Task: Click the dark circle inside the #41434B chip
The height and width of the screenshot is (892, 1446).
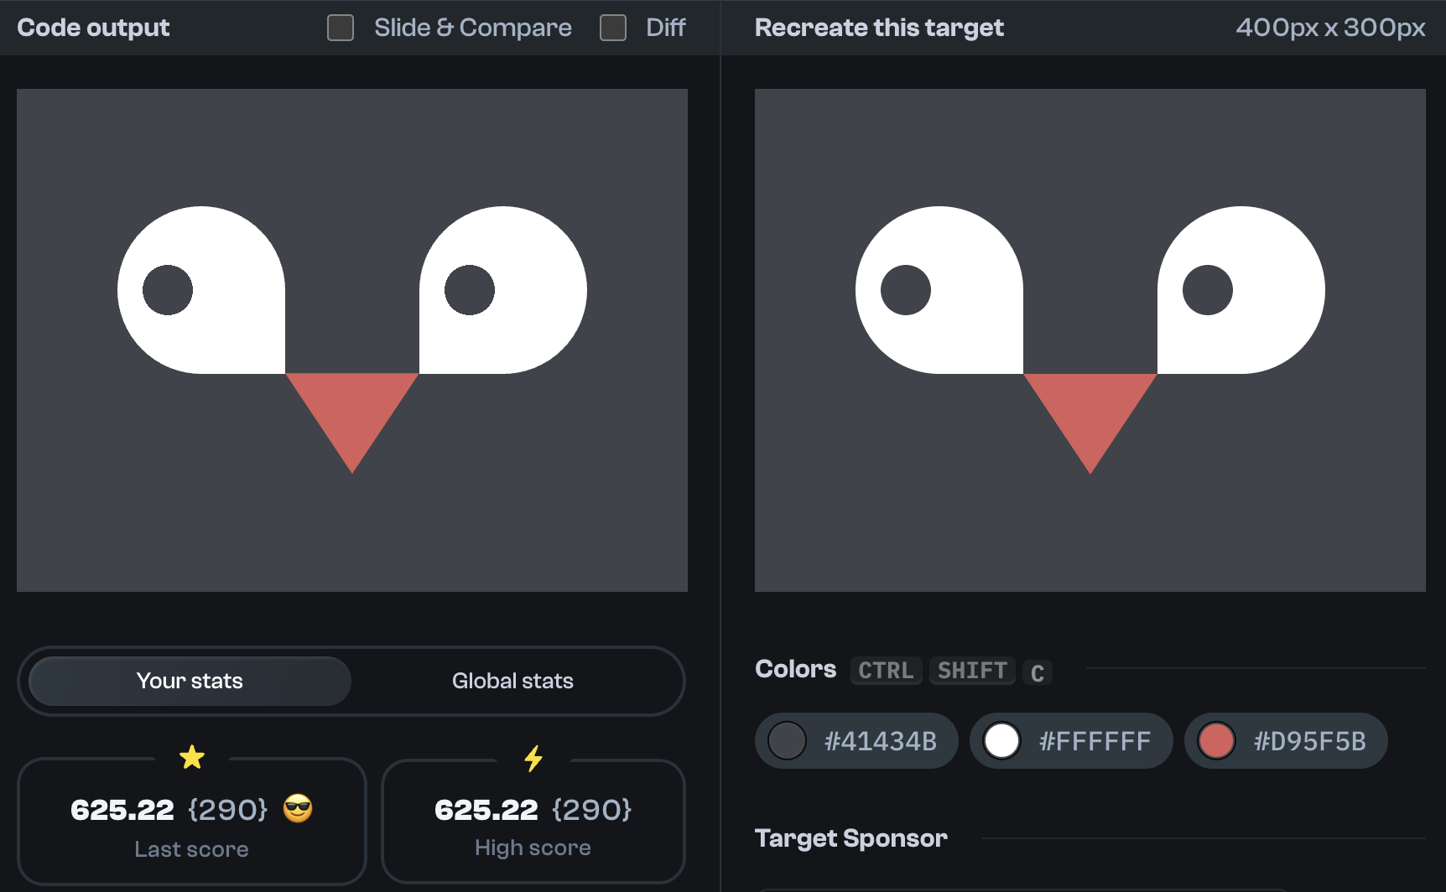Action: click(787, 740)
